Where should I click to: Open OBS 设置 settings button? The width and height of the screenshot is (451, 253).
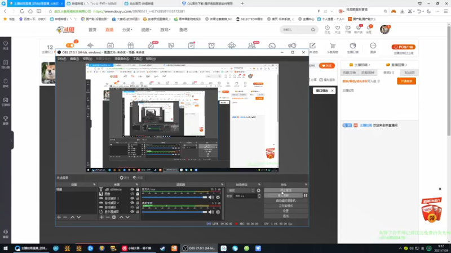[x=286, y=211]
